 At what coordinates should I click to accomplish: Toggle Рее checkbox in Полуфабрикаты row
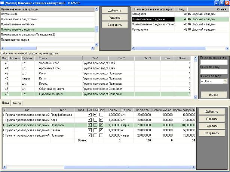[90, 115]
